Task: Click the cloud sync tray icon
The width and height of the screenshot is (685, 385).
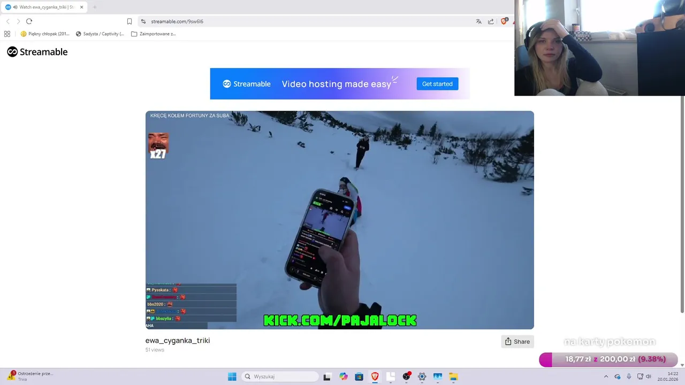Action: click(617, 376)
